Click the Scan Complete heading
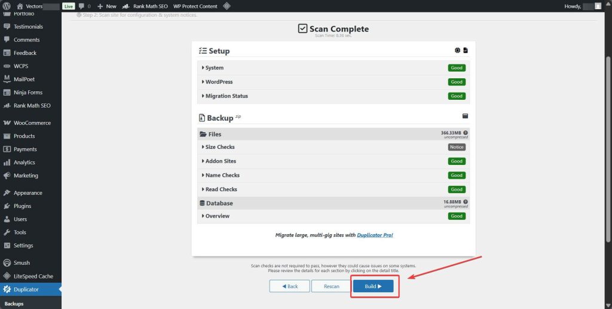The image size is (612, 309). click(333, 29)
